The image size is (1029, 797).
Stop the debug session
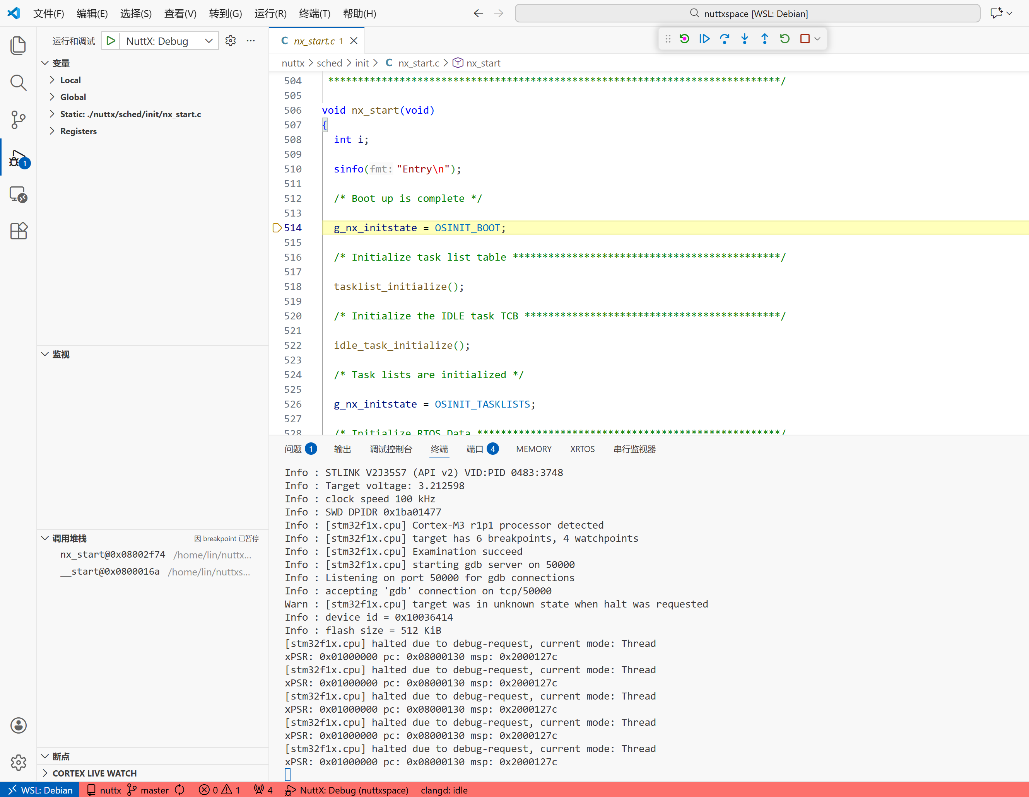click(x=805, y=39)
